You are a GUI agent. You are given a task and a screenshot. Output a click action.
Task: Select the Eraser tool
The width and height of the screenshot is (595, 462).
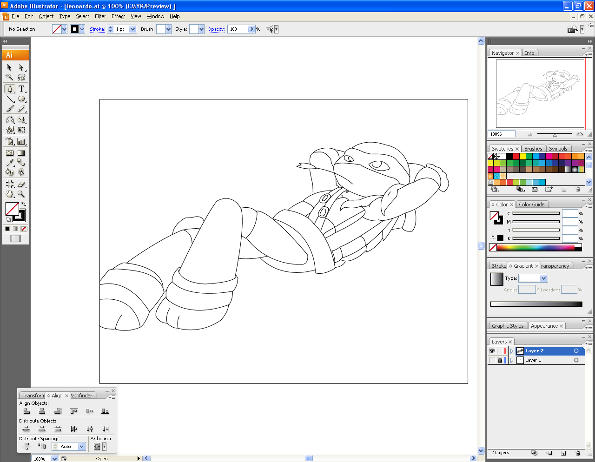21,184
